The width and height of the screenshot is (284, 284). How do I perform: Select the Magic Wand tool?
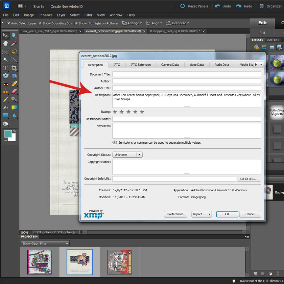6,59
